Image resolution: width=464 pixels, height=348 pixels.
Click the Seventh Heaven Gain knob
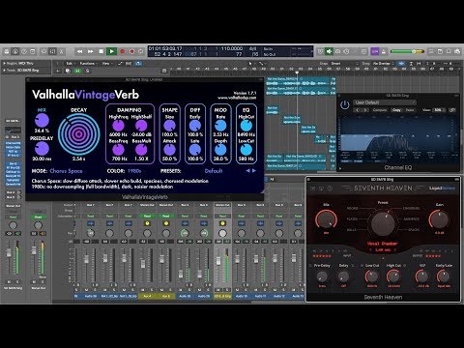439,219
